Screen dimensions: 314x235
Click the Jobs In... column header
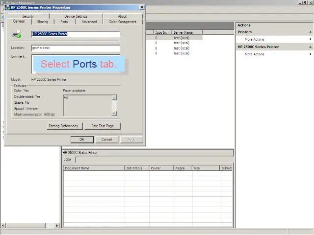pos(162,32)
